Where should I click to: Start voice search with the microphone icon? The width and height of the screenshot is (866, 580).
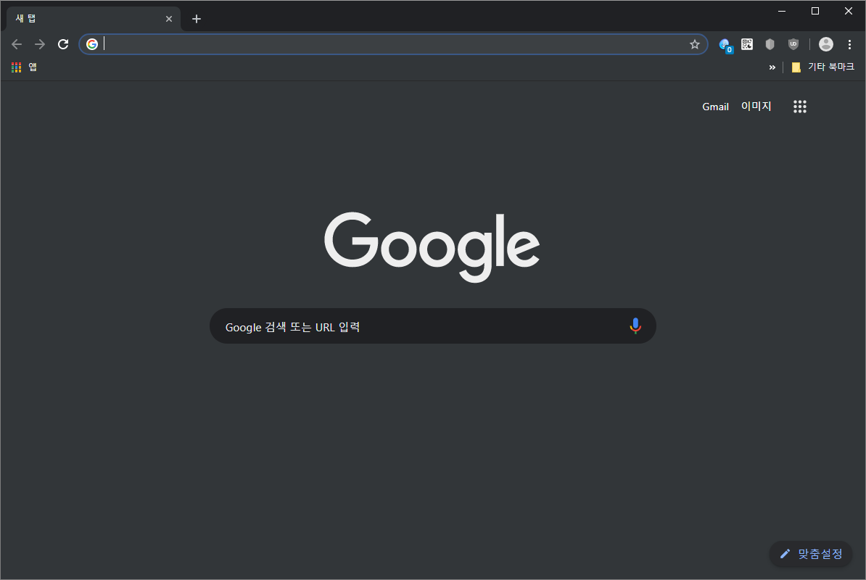point(635,326)
